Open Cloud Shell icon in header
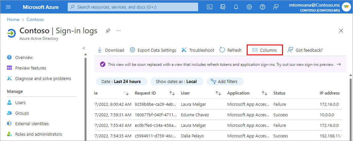The height and width of the screenshot is (141, 353). [x=210, y=7]
